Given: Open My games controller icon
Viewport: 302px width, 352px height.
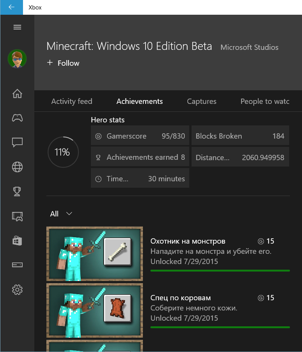Looking at the screenshot, I should (x=17, y=118).
